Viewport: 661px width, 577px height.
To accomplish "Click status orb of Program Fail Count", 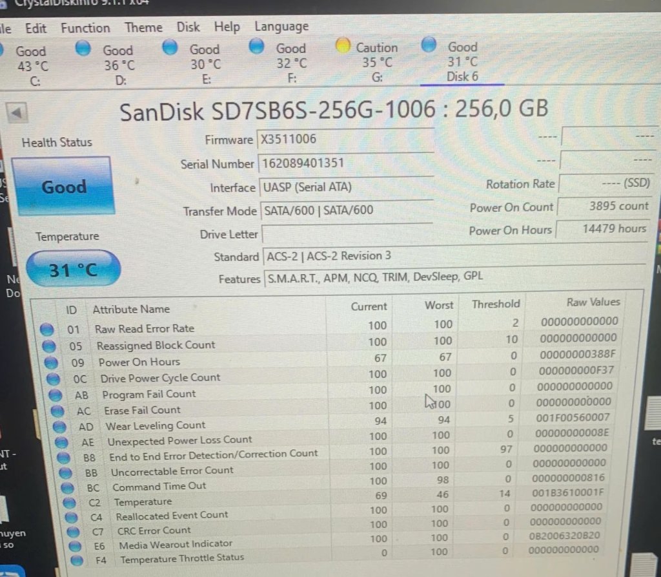I will (x=56, y=395).
